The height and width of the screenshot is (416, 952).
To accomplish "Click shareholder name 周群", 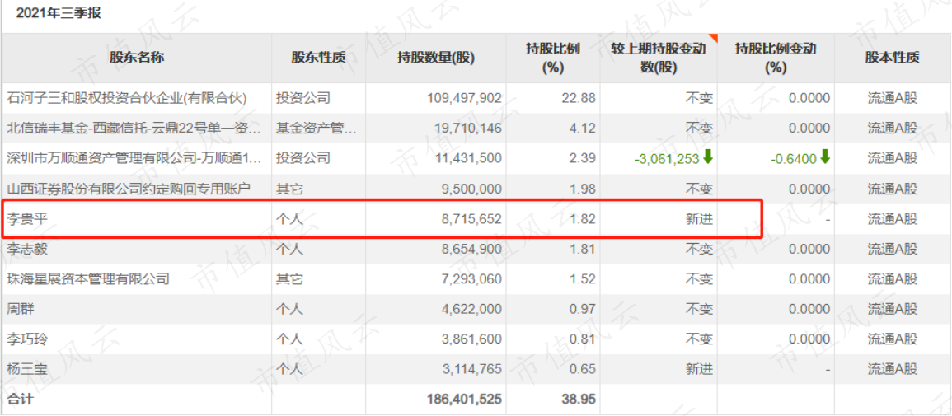I will pyautogui.click(x=19, y=309).
